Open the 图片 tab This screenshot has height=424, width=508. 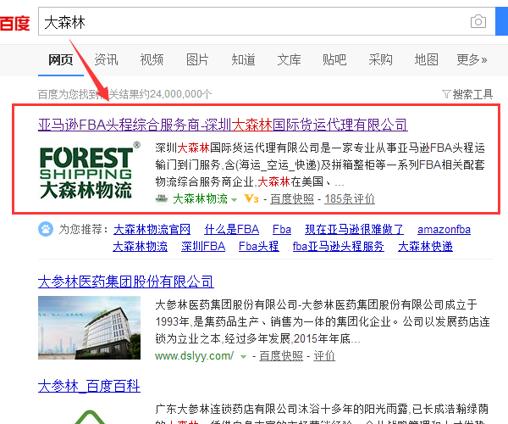coord(197,59)
